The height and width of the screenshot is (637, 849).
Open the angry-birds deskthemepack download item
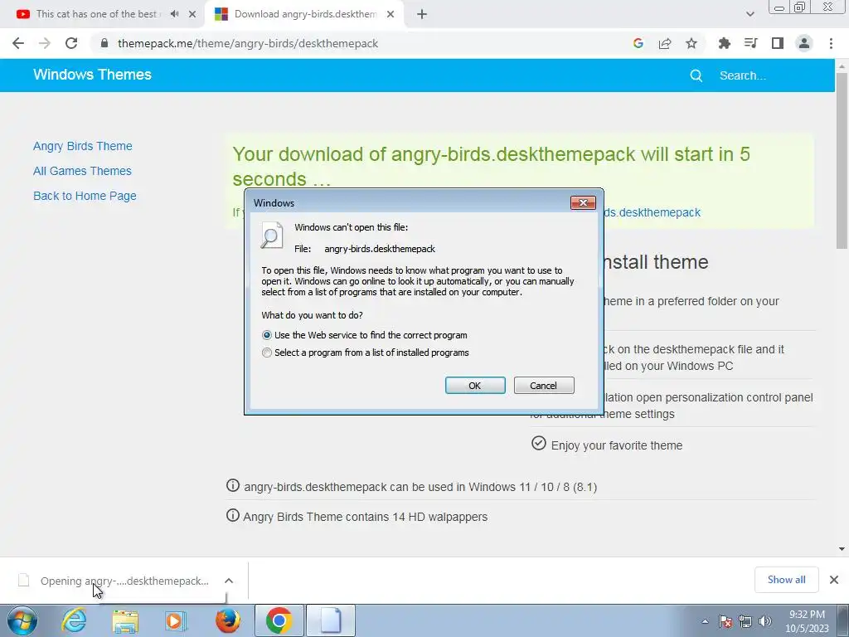pos(124,581)
